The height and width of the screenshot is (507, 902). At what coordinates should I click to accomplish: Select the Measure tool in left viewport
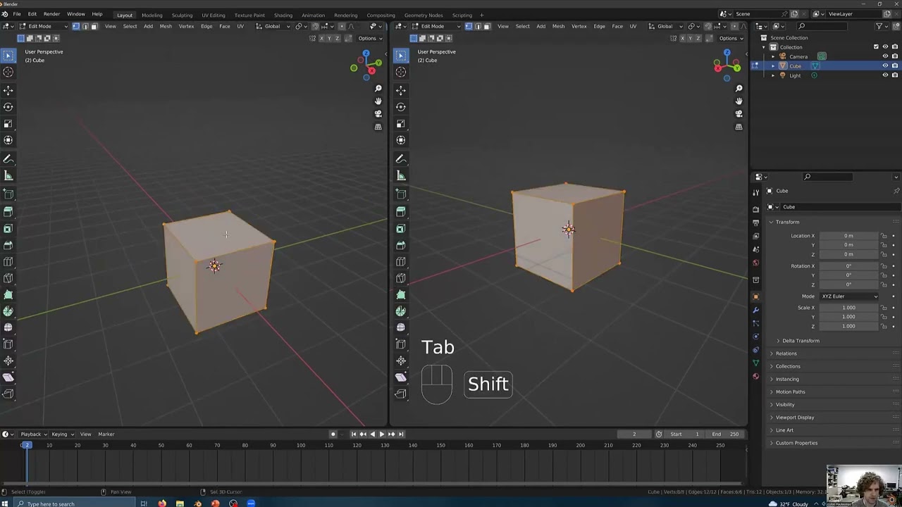click(8, 176)
